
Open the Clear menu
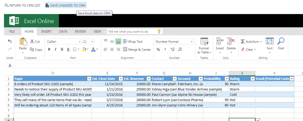tap(248, 49)
